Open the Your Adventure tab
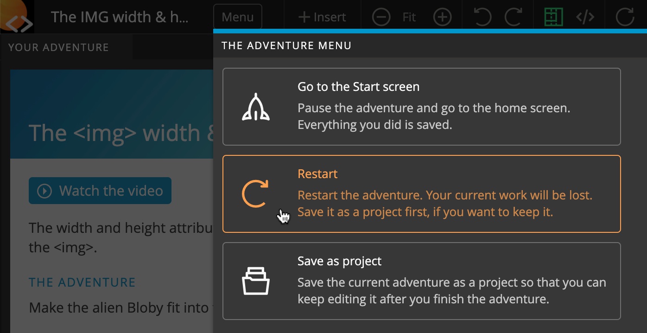Image resolution: width=647 pixels, height=333 pixels. click(58, 47)
